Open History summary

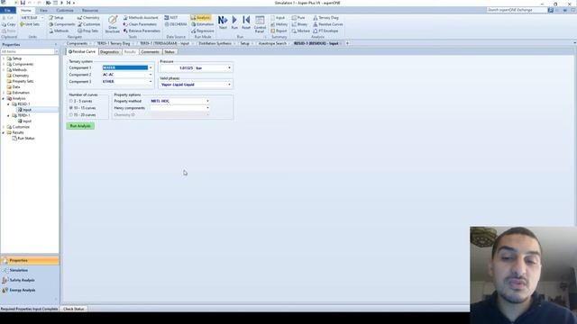coord(279,24)
